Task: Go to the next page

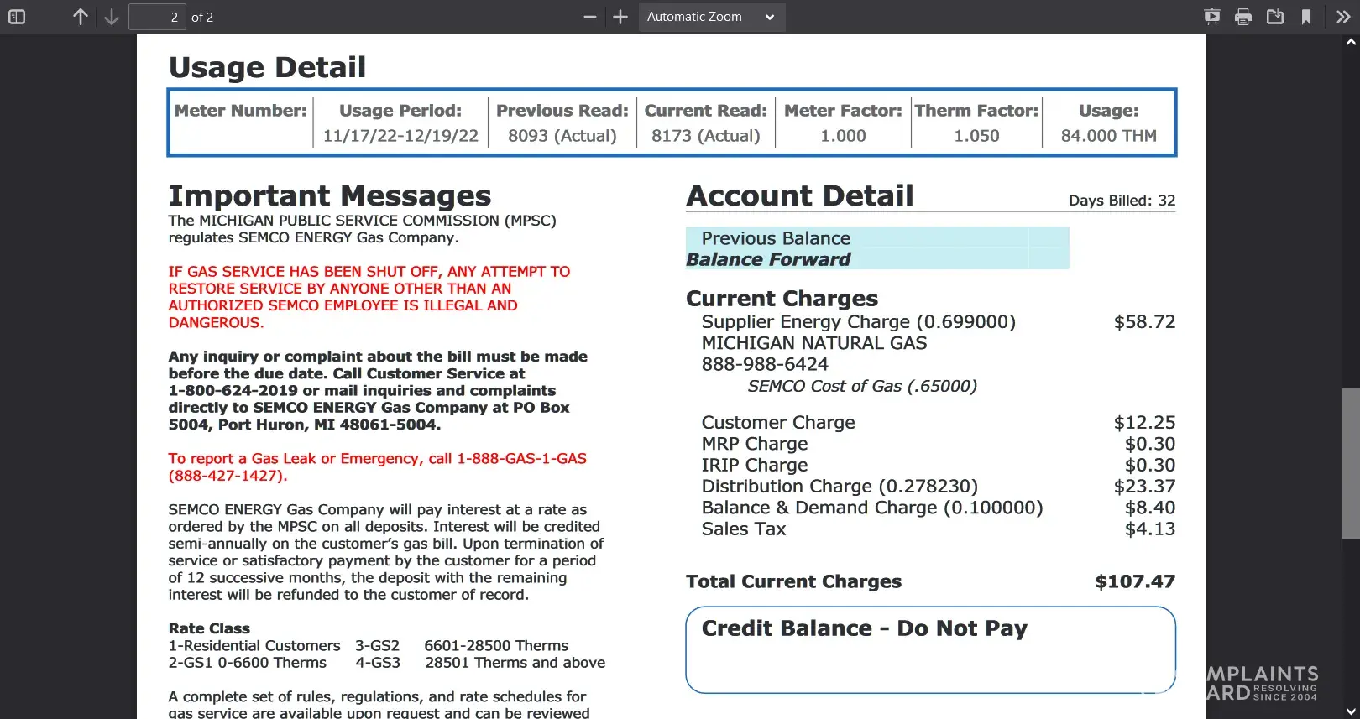Action: click(112, 17)
